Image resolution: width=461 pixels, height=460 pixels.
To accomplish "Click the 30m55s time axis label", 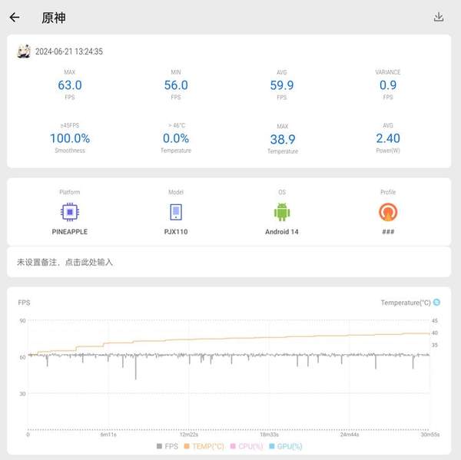I will coord(429,435).
